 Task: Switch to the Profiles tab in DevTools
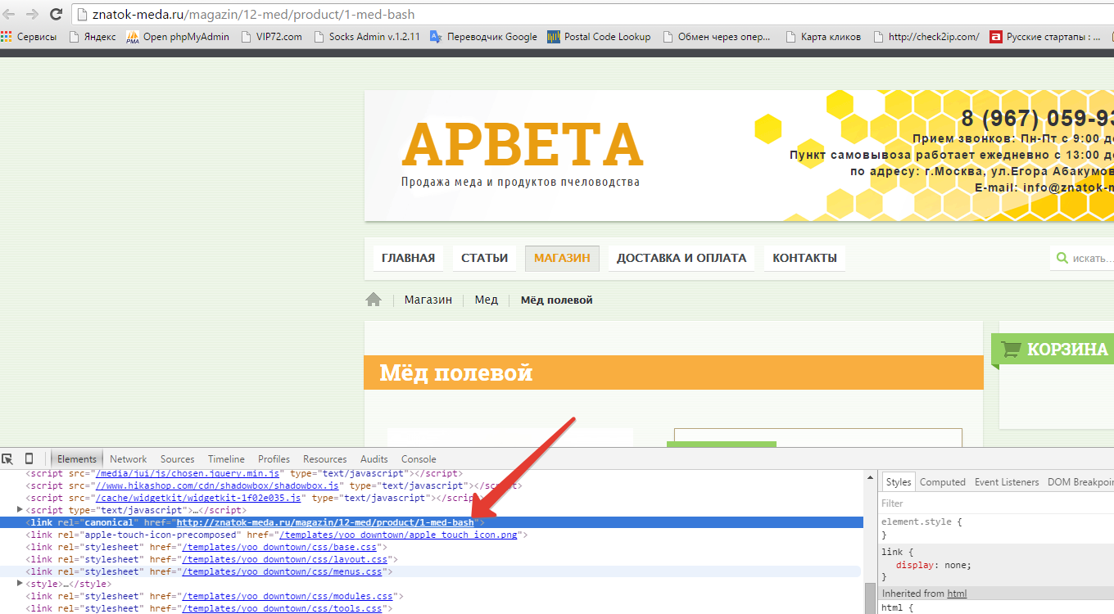[274, 459]
